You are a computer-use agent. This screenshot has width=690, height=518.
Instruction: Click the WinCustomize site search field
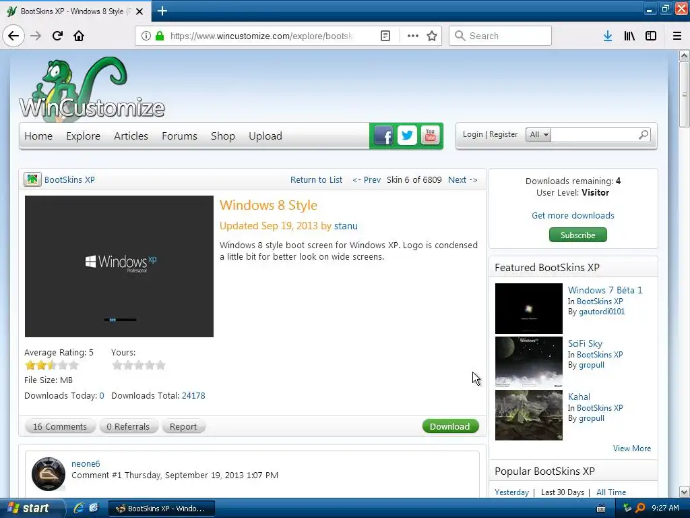(x=594, y=134)
